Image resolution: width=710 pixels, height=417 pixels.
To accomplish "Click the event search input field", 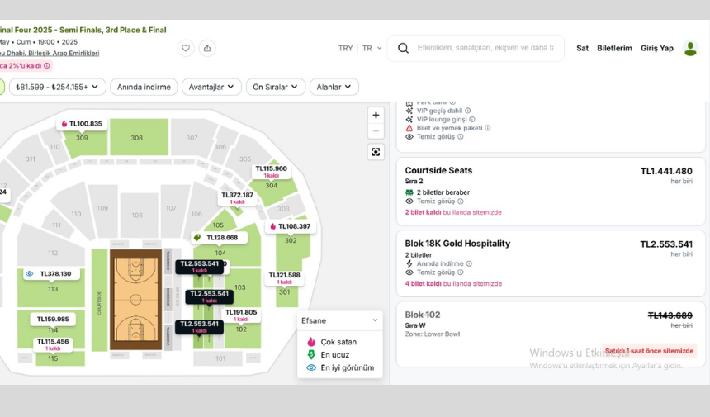I will pyautogui.click(x=485, y=48).
